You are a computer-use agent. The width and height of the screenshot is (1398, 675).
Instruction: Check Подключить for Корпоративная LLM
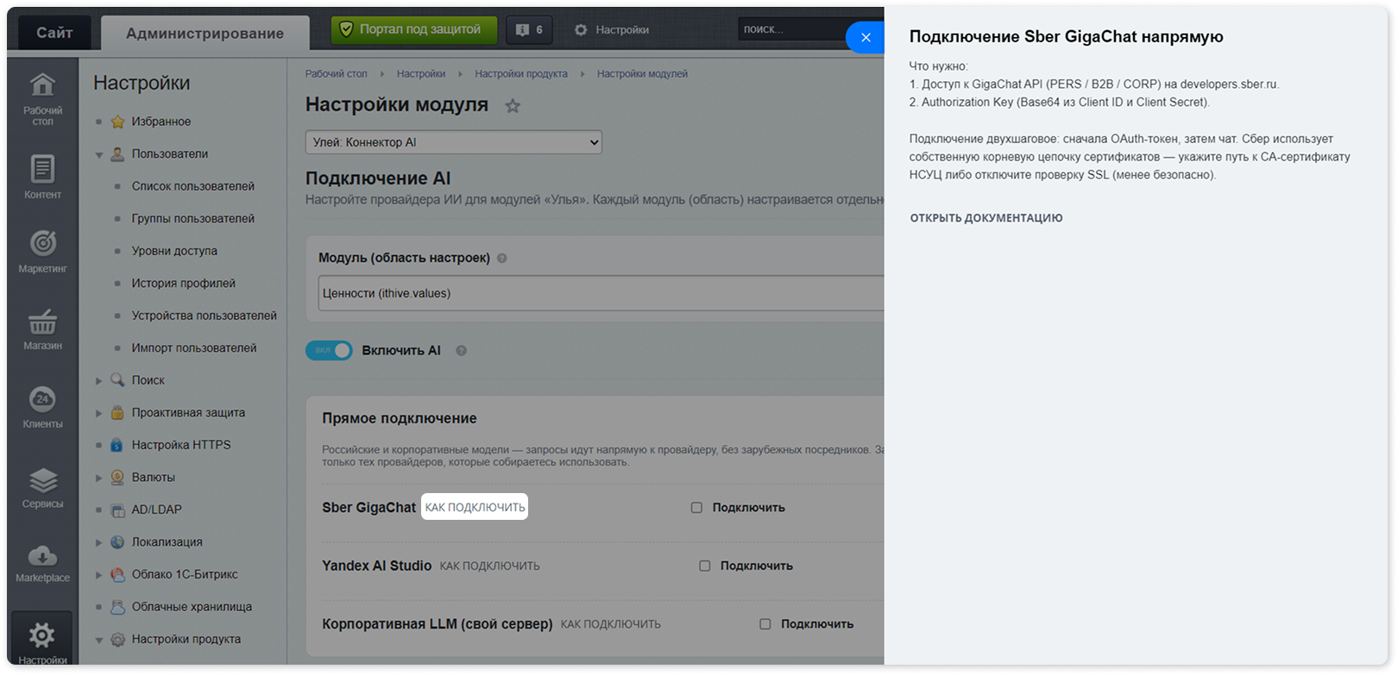[765, 624]
